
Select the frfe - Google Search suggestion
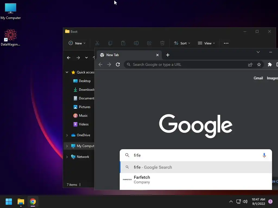tap(196, 167)
